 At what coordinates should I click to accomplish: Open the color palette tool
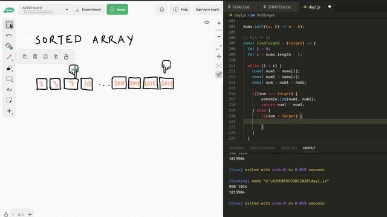click(9, 46)
